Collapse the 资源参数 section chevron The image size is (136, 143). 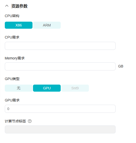point(7,6)
